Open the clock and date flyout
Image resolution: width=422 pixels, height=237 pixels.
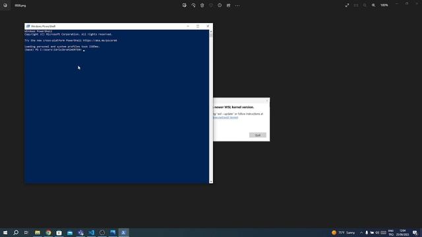click(403, 232)
